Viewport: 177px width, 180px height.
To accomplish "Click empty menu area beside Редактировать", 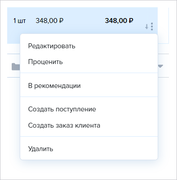I will (116, 46).
